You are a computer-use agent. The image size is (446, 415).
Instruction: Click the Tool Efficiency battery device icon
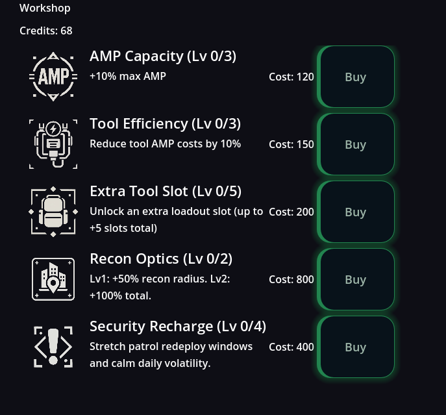(53, 144)
